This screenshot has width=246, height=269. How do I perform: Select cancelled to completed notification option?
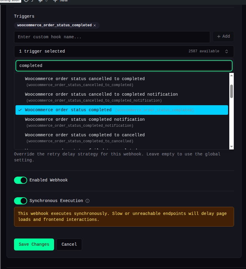[x=122, y=97]
